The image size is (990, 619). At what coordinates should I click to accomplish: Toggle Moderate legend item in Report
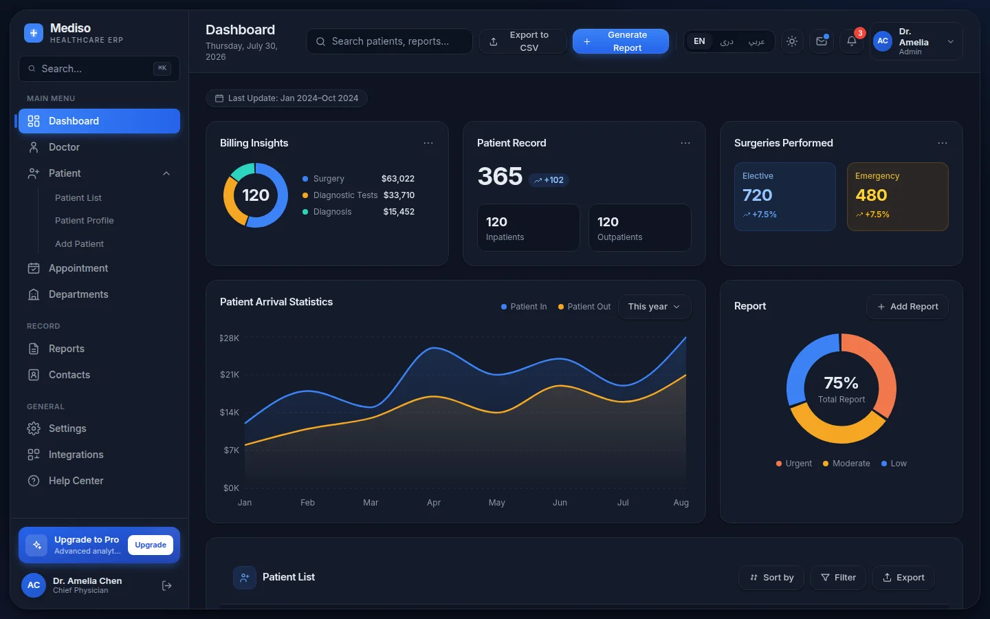[846, 464]
